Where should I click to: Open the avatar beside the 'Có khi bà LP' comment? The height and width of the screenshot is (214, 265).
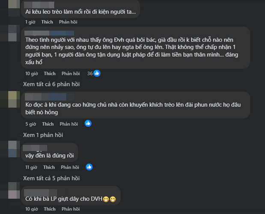point(14,190)
